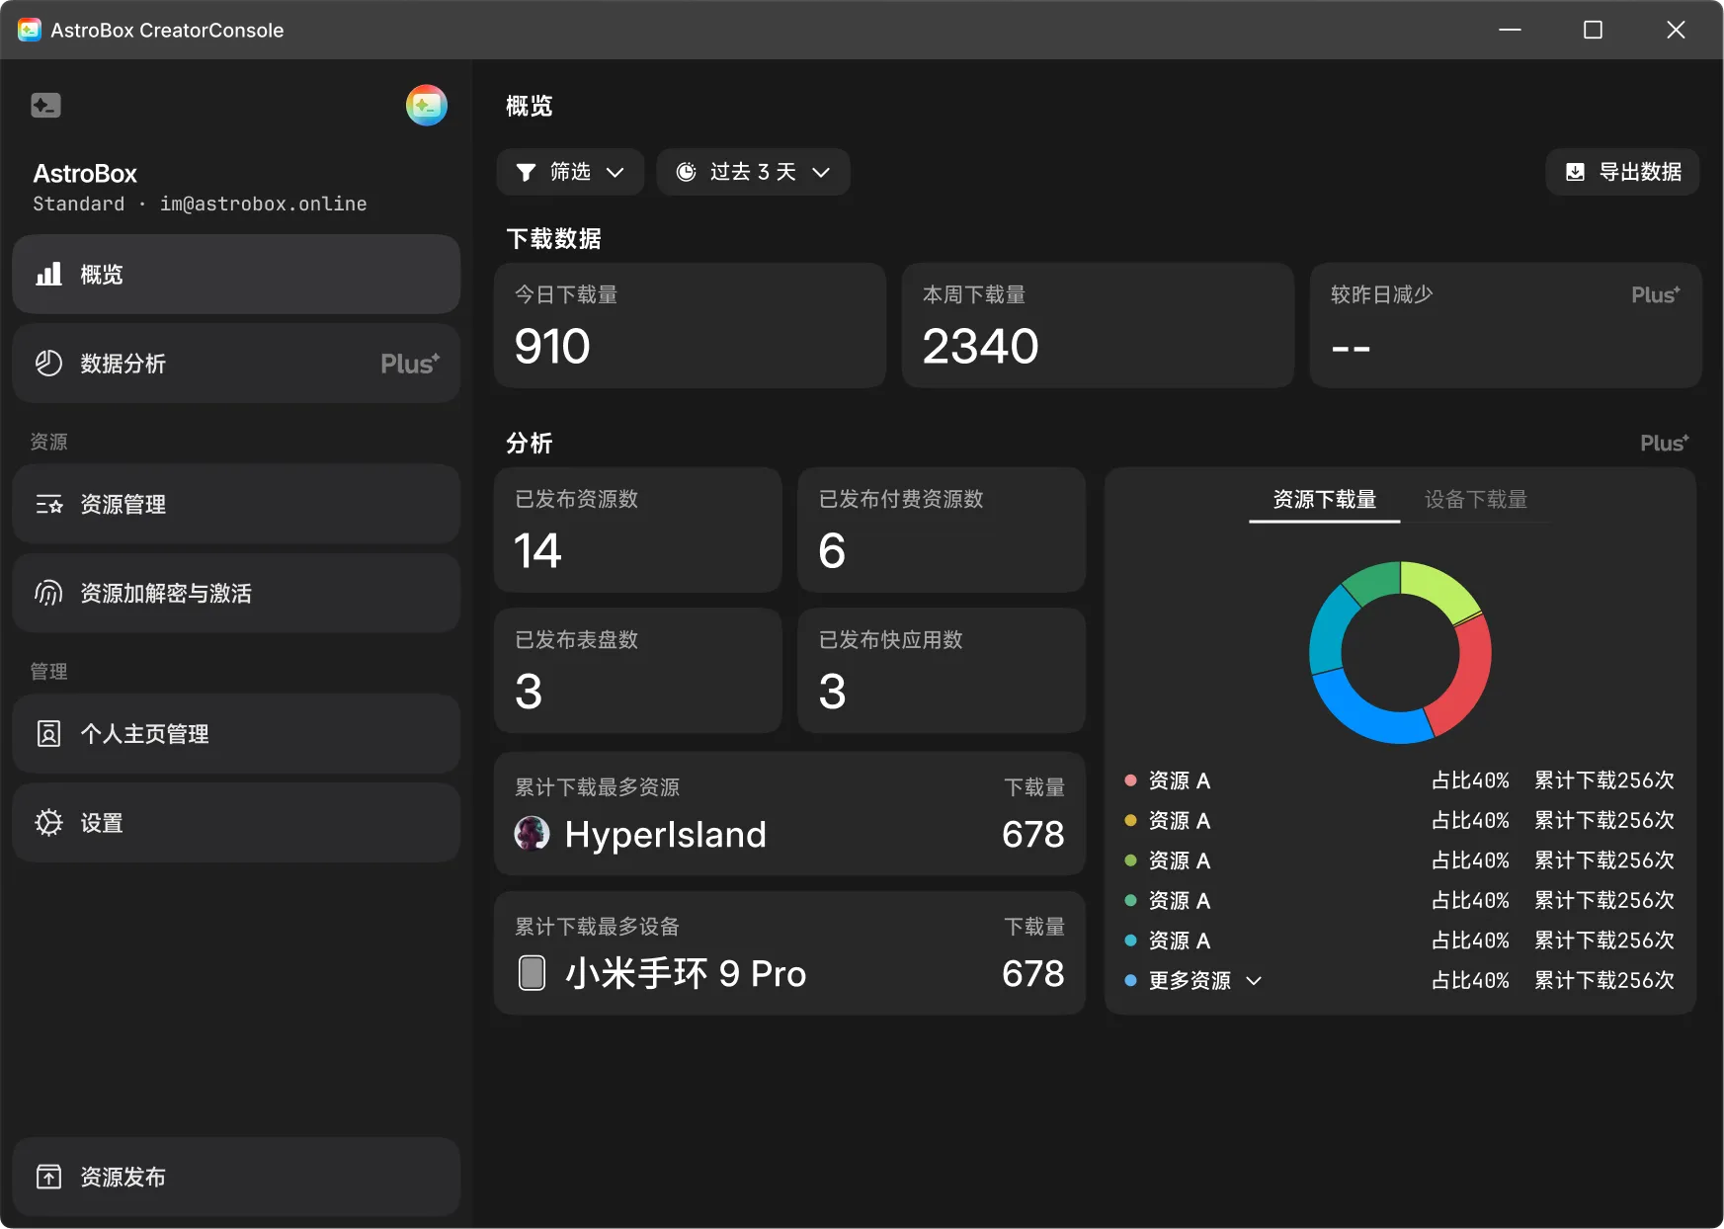Click the filter funnel icon beside 筛选
Screen dimensions: 1724x1229
coord(527,172)
